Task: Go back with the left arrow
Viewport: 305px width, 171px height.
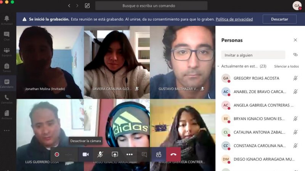Action: pos(69,6)
